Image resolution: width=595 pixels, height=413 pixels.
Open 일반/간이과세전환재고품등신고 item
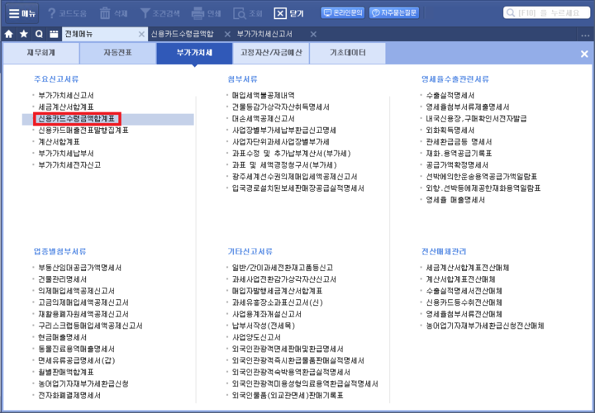[283, 268]
